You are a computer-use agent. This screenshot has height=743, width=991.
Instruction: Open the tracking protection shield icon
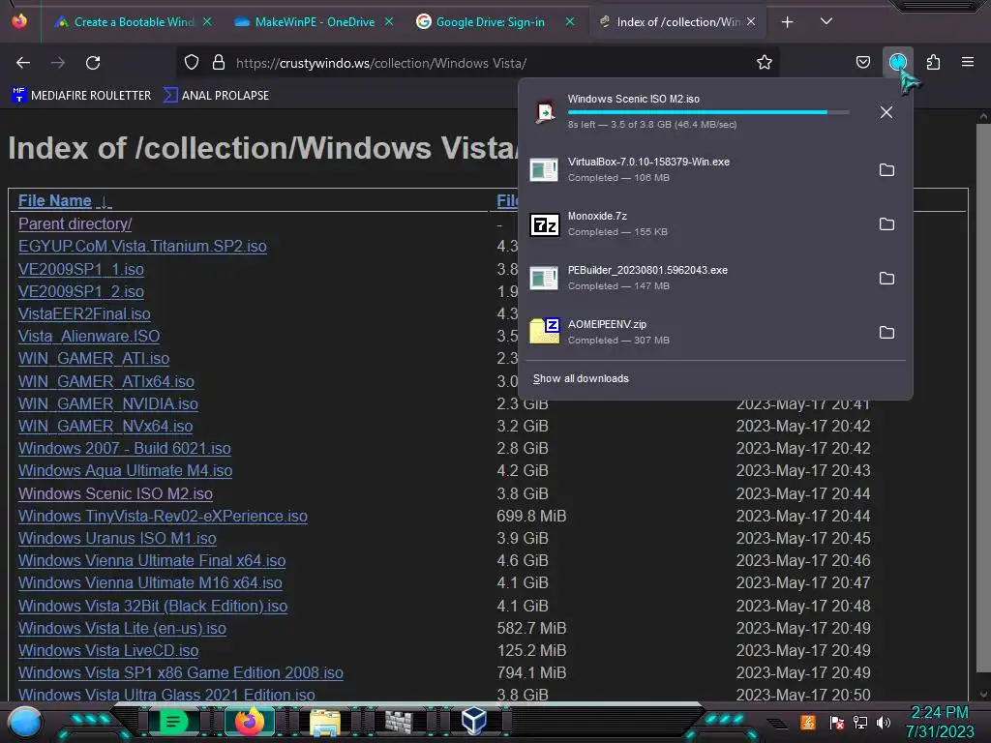(192, 63)
